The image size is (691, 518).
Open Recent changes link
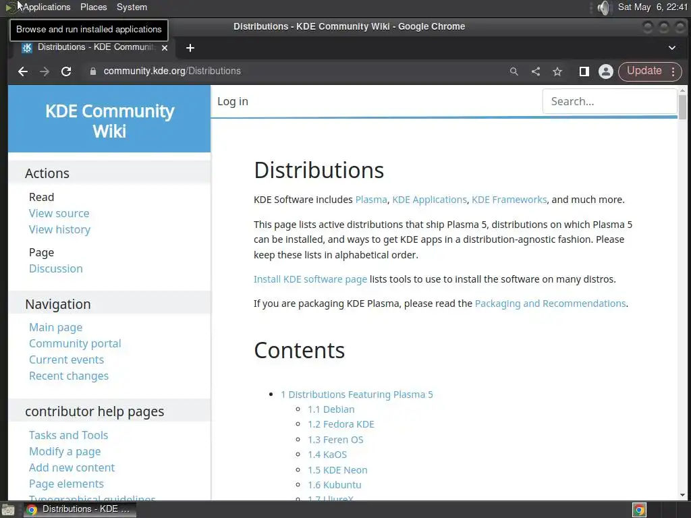69,376
